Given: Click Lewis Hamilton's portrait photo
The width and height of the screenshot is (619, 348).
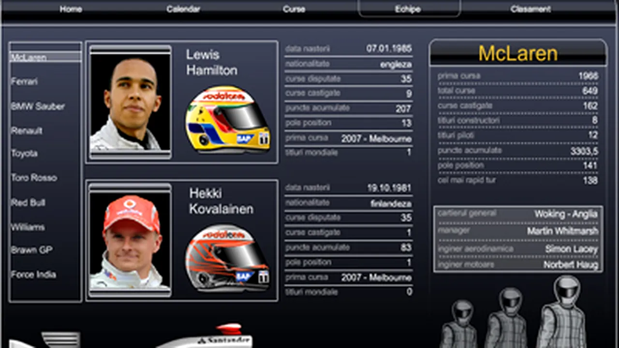Looking at the screenshot, I should tap(130, 102).
